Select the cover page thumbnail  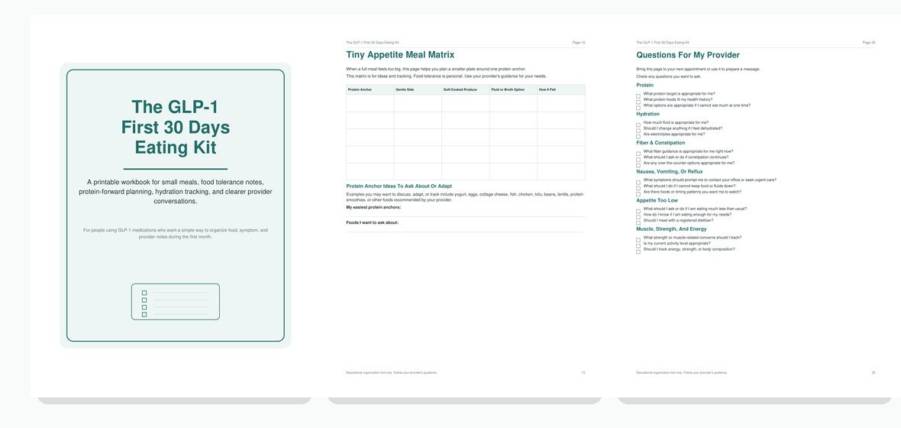[x=176, y=206]
